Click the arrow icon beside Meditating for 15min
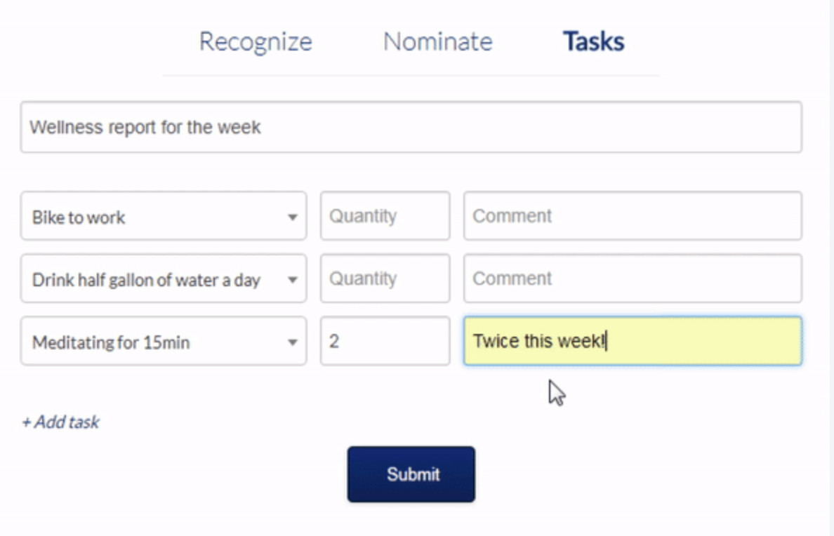The height and width of the screenshot is (536, 834). [x=293, y=342]
